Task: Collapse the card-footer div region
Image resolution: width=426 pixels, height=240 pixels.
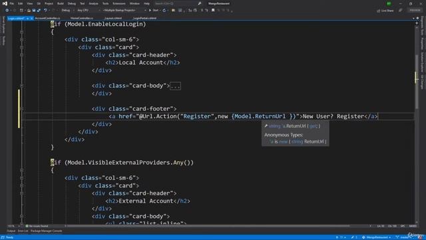Action: coord(22,109)
